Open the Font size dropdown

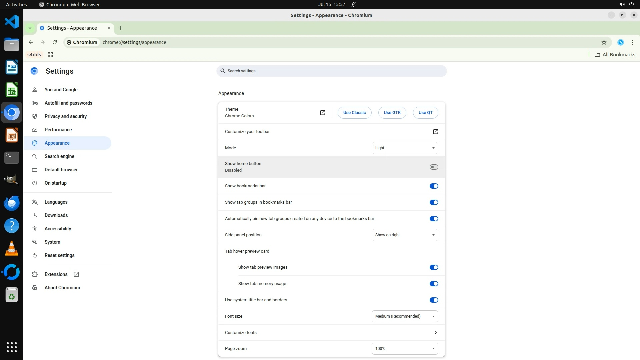405,316
